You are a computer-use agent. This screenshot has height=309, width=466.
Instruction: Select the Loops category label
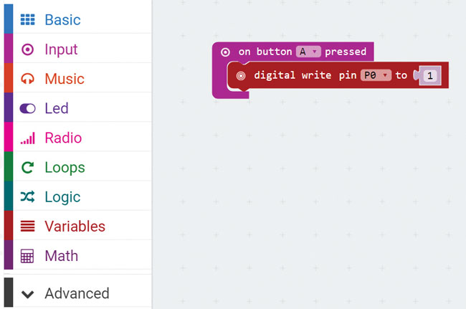coord(65,168)
